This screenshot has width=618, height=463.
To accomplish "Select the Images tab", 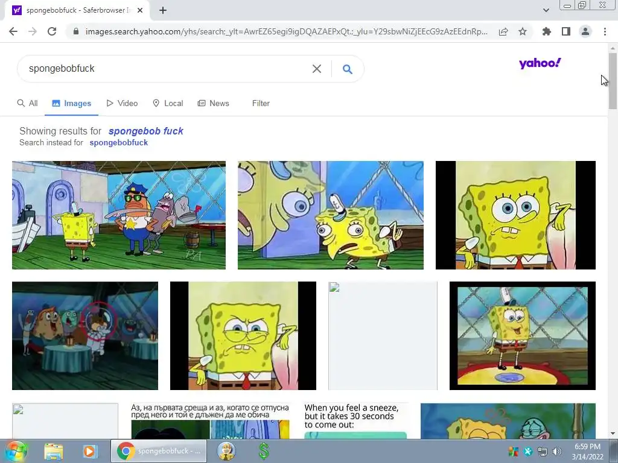I will point(71,103).
